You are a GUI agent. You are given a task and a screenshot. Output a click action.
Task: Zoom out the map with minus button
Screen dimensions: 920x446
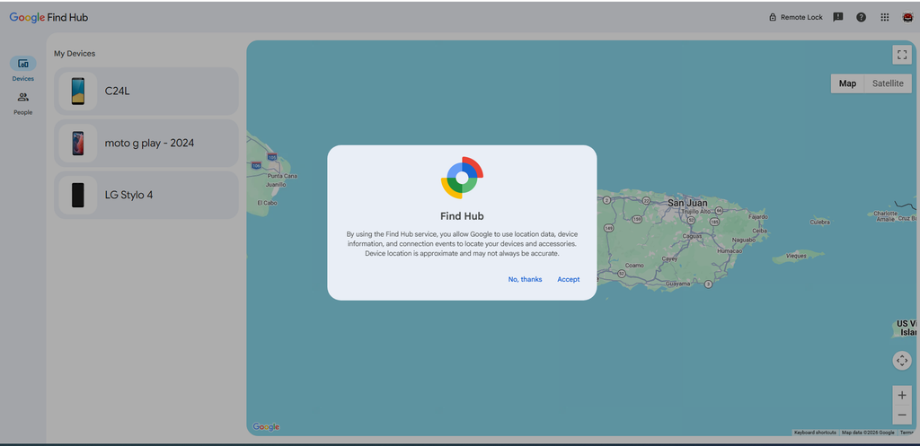[902, 415]
